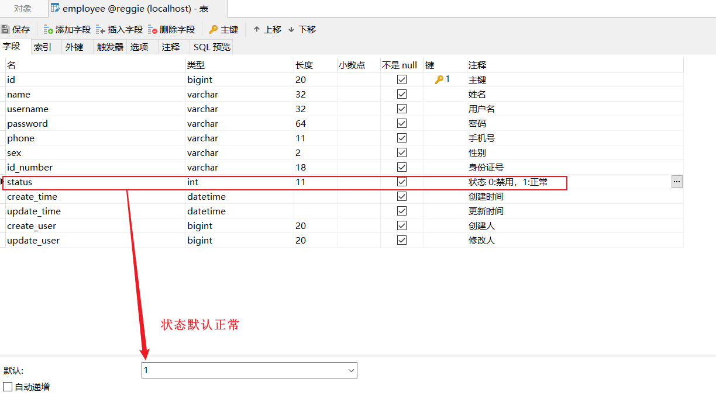Toggle not-null checkbox for update_time

click(x=402, y=211)
